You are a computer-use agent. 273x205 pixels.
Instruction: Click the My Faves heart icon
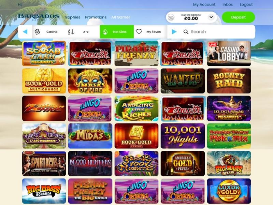coord(139,32)
